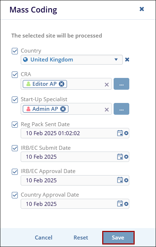The image size is (156, 247).
Task: Disable the IRB/EC Approval Date checkbox
Action: click(15, 172)
